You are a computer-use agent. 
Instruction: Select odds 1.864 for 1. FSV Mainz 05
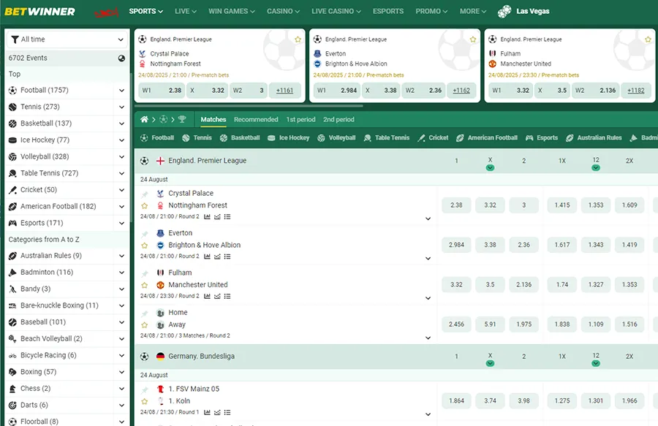(x=456, y=401)
